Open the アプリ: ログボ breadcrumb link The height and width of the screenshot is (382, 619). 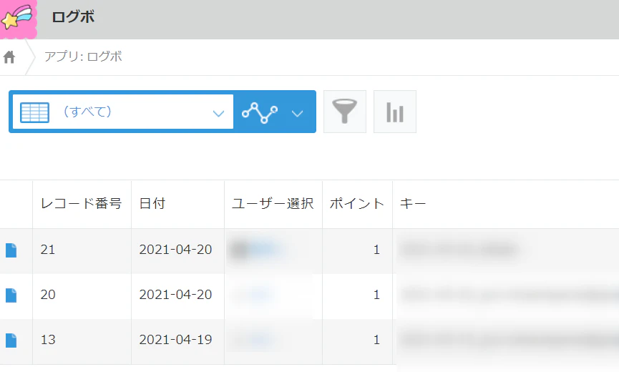pyautogui.click(x=83, y=57)
